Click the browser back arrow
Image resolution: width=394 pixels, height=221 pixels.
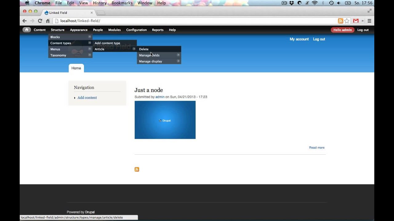(25, 21)
